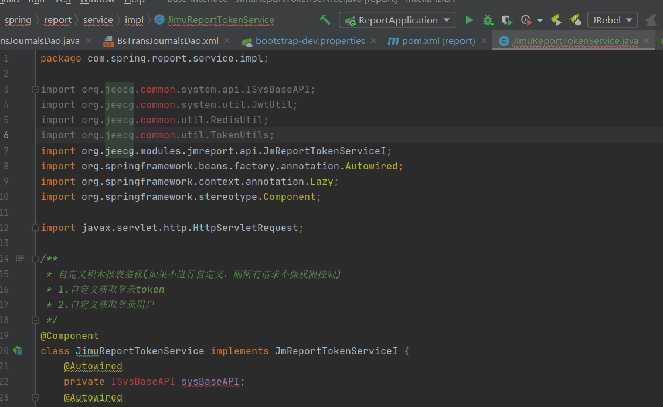Viewport: 663px width, 407px height.
Task: Click the sysBaseAPI field name
Action: pyautogui.click(x=210, y=382)
